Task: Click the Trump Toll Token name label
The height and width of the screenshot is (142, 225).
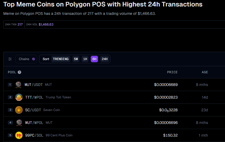Action: tap(58, 97)
